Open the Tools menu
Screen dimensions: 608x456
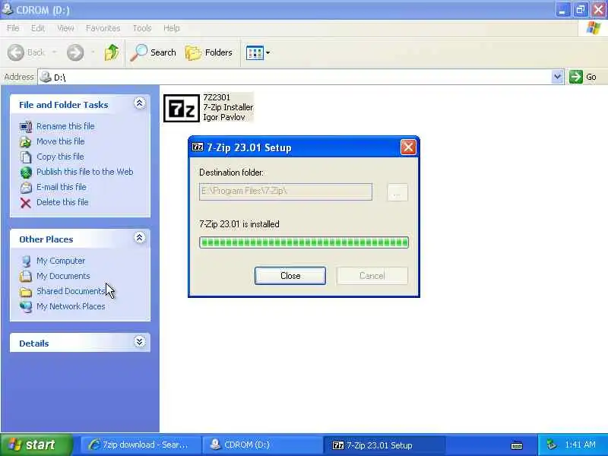click(142, 28)
